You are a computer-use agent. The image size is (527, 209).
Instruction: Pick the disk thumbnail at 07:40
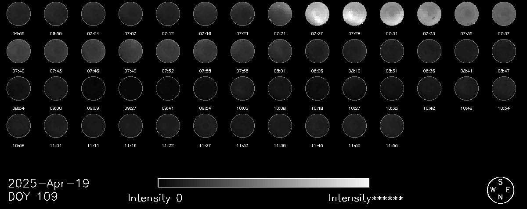19,51
